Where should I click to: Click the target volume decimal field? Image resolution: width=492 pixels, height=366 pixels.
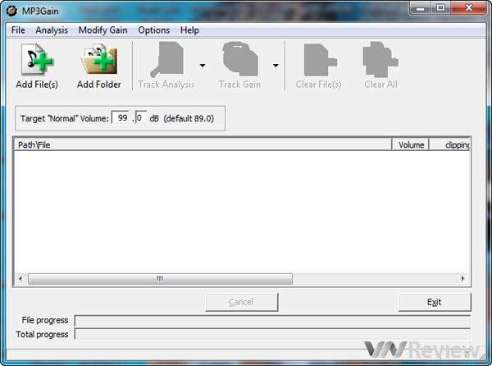[x=141, y=118]
